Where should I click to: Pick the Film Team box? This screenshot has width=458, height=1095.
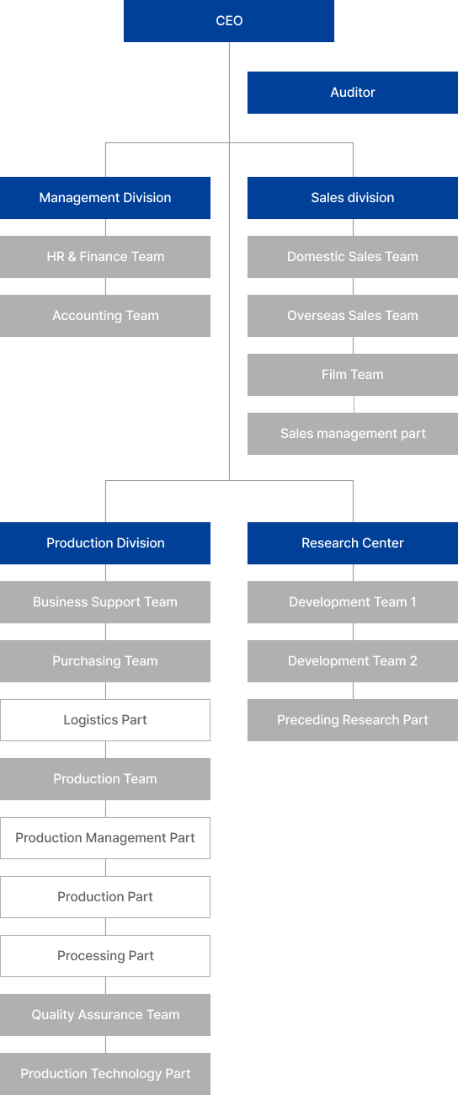353,375
